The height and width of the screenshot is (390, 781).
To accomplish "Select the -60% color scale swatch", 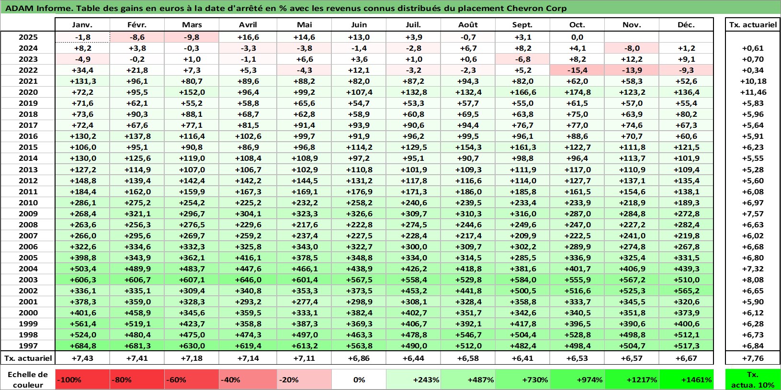I will (192, 379).
